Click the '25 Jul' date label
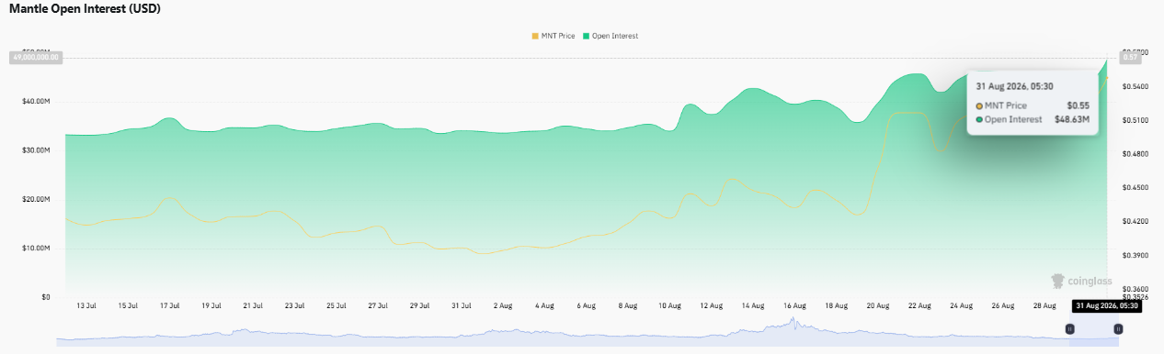Viewport: 1164px width, 354px height. tap(337, 304)
